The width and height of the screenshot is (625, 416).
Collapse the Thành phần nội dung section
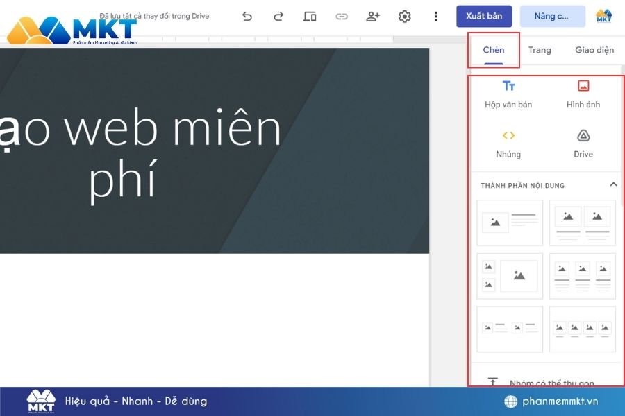[x=613, y=184]
